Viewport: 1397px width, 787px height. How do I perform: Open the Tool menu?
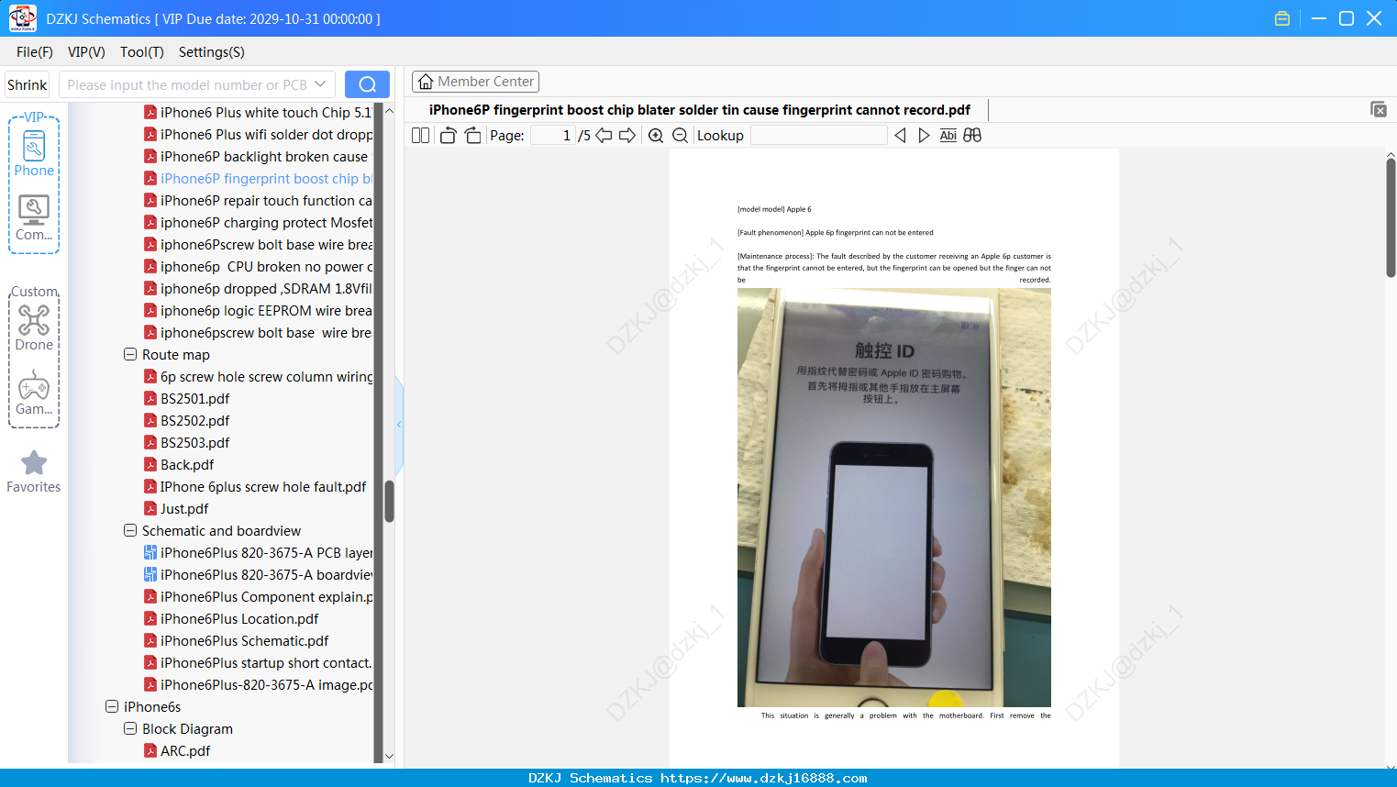coord(142,52)
